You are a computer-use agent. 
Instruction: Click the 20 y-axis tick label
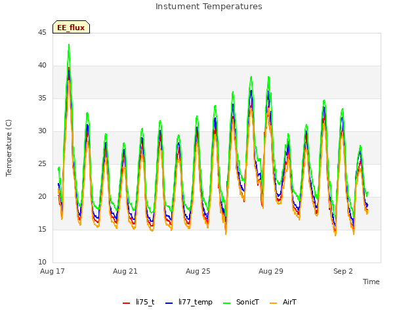[x=42, y=197]
